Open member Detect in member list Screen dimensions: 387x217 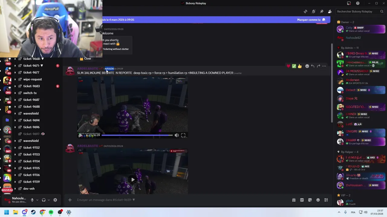click(x=361, y=90)
